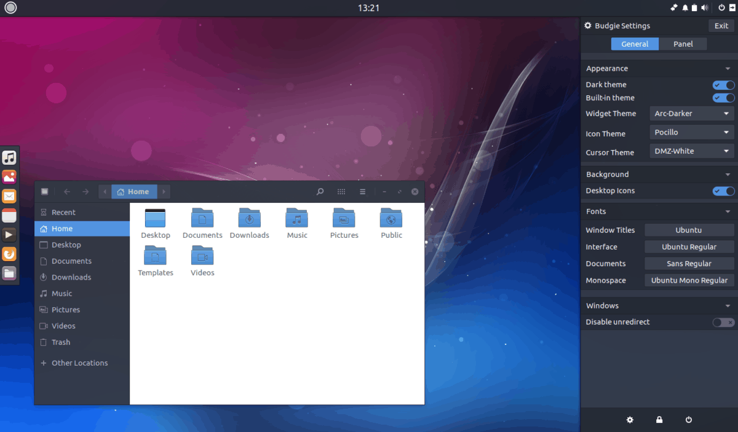Turn off Built-in theme
This screenshot has height=432, width=738.
pos(723,98)
